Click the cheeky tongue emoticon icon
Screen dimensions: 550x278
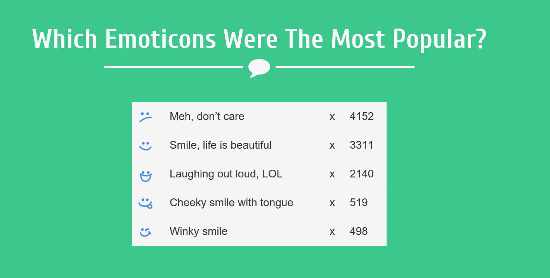click(146, 203)
